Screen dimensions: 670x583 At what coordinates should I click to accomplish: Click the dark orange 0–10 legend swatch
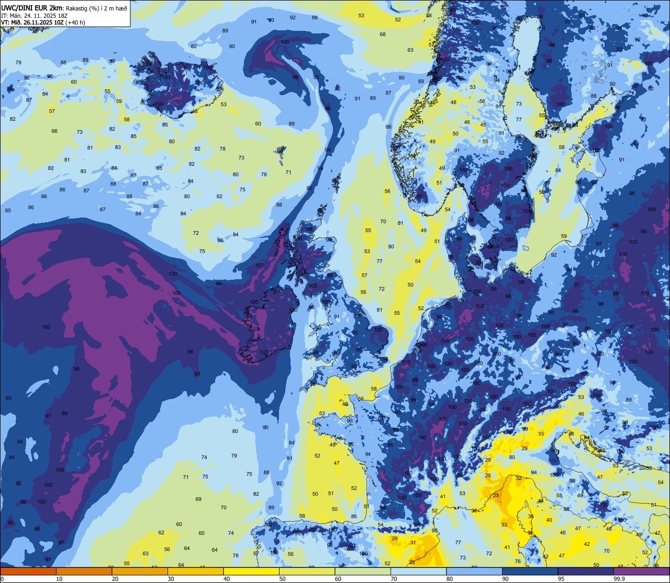[x=28, y=571]
